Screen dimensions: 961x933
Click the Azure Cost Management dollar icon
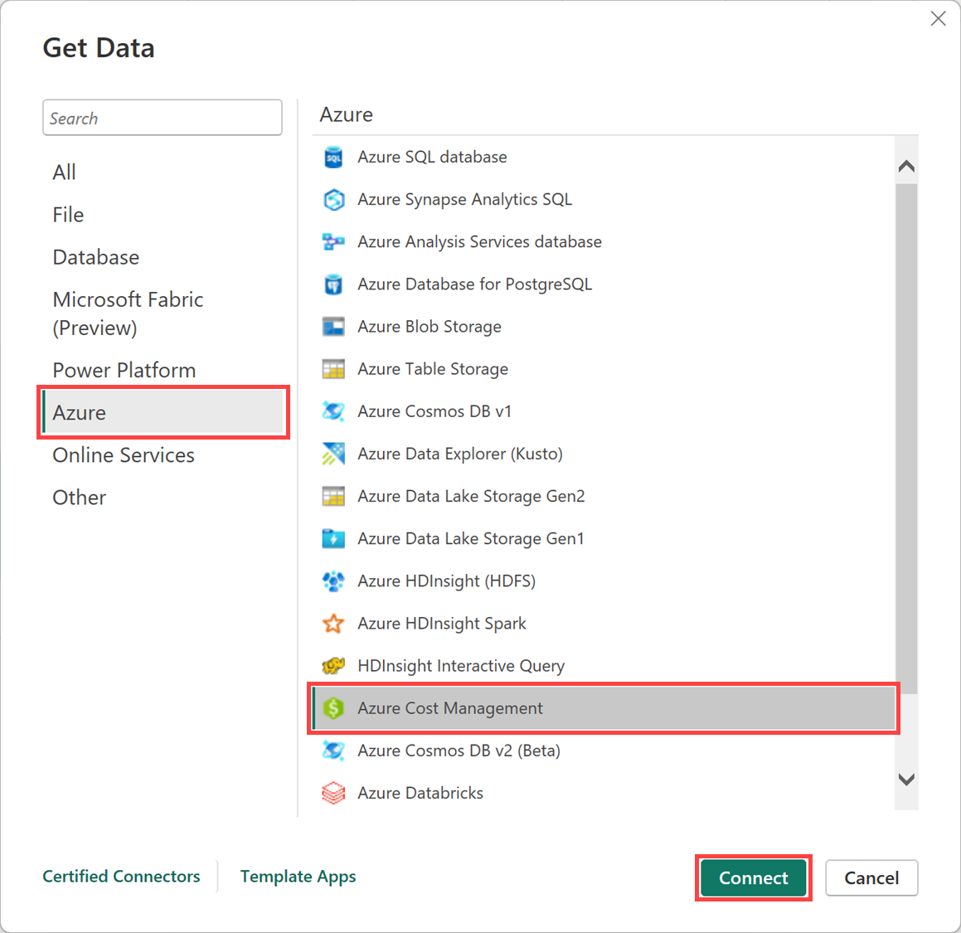coord(333,708)
